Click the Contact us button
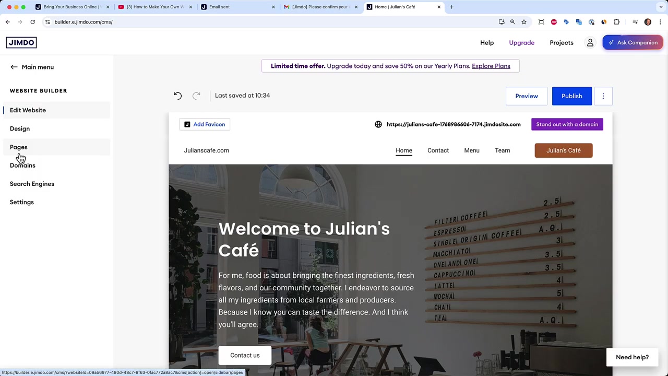Viewport: 668px width, 376px height. pyautogui.click(x=245, y=355)
